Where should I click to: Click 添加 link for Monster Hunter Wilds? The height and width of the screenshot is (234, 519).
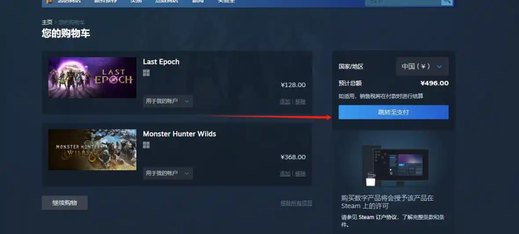point(285,174)
